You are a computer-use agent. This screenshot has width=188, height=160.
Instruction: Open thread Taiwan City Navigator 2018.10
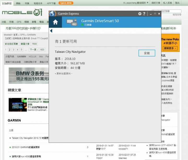point(30,138)
